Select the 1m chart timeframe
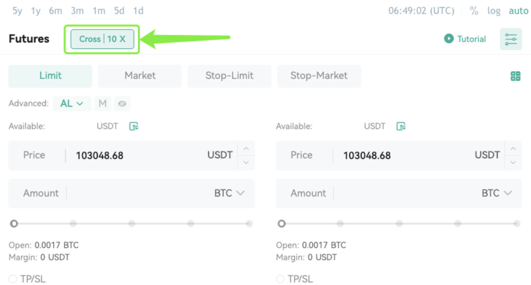The height and width of the screenshot is (285, 531). tap(99, 11)
